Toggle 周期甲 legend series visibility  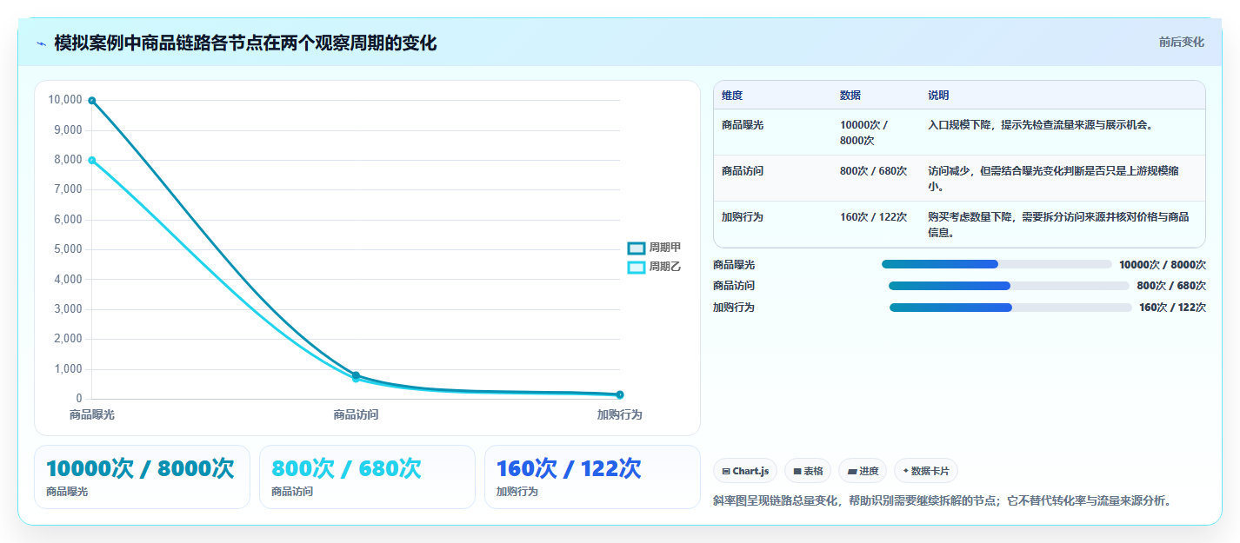(654, 248)
